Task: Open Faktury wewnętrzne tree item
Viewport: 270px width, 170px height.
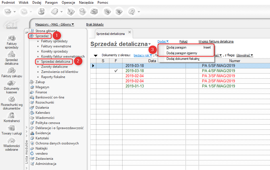Action: click(x=56, y=46)
